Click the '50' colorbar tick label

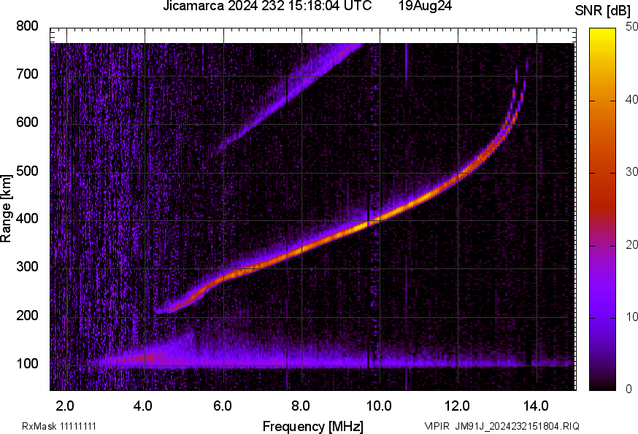(x=631, y=27)
